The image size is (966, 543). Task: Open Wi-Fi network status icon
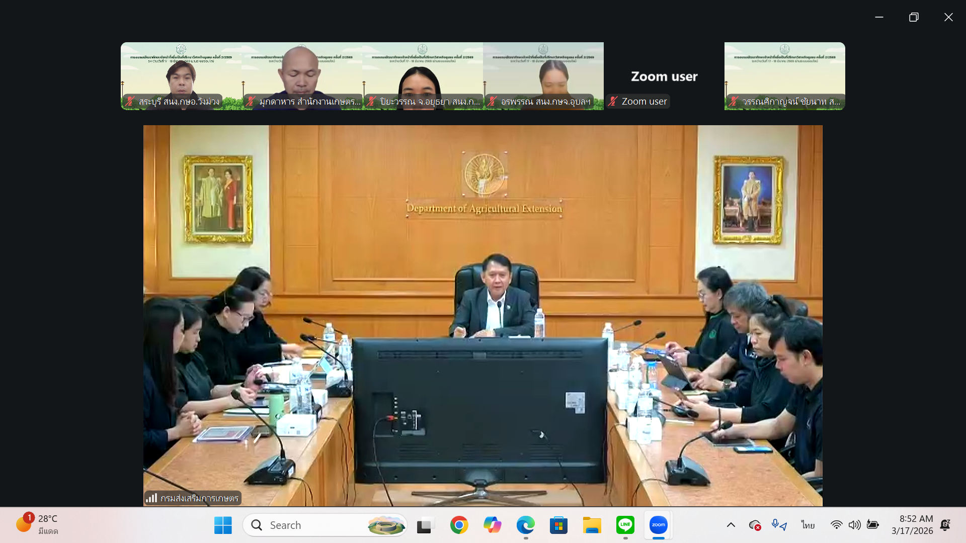(x=836, y=525)
